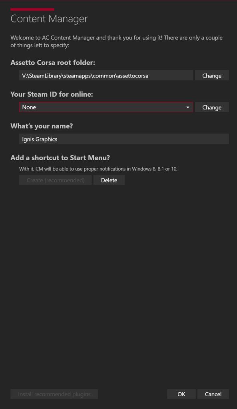The width and height of the screenshot is (237, 409).
Task: Click the 'Add a shortcut to Start Menu?' heading
Action: coord(60,158)
